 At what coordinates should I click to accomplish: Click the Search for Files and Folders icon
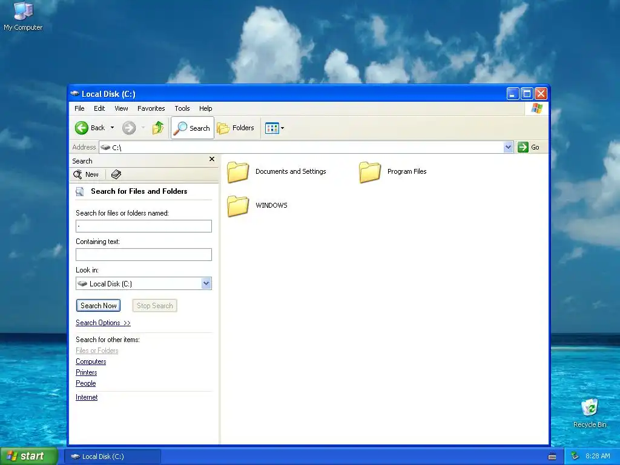[80, 192]
